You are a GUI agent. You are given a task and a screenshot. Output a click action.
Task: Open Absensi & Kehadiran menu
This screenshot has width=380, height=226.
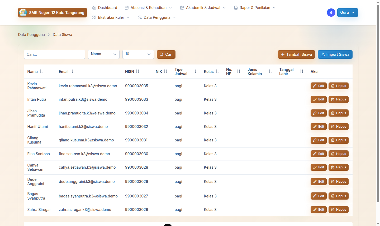pyautogui.click(x=148, y=8)
